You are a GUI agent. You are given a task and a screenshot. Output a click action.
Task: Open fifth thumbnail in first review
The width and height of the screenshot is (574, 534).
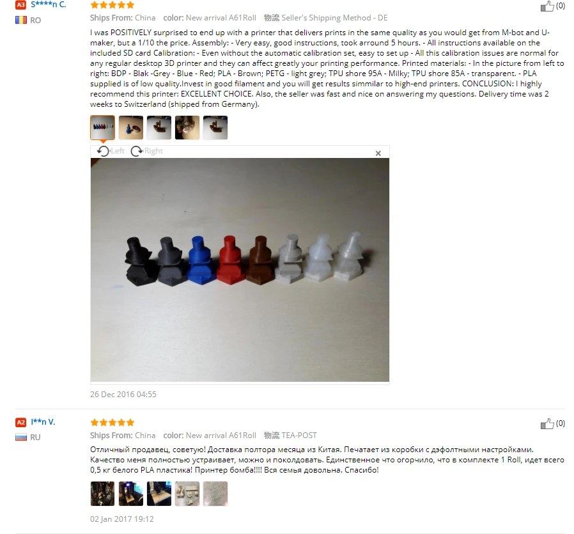click(x=215, y=127)
